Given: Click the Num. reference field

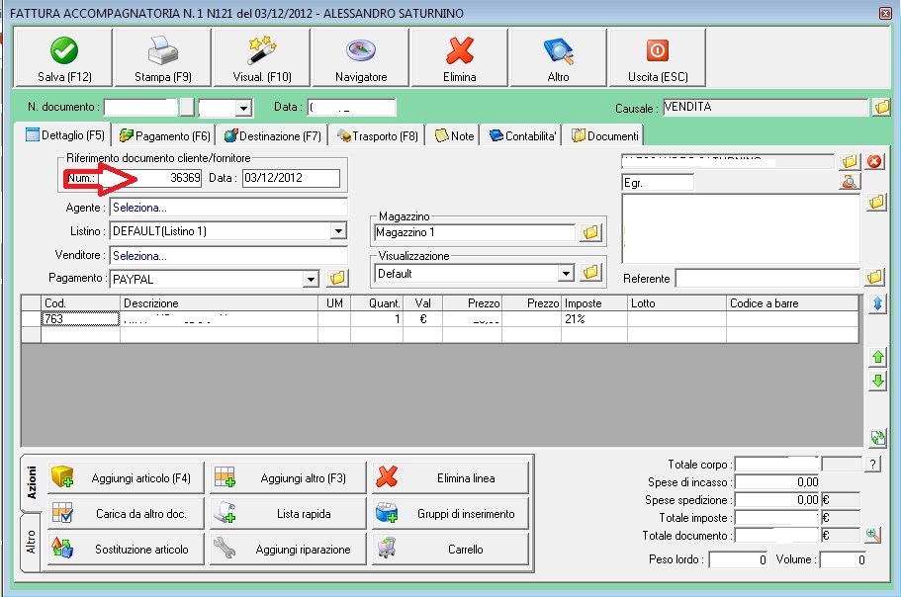Looking at the screenshot, I should point(151,178).
